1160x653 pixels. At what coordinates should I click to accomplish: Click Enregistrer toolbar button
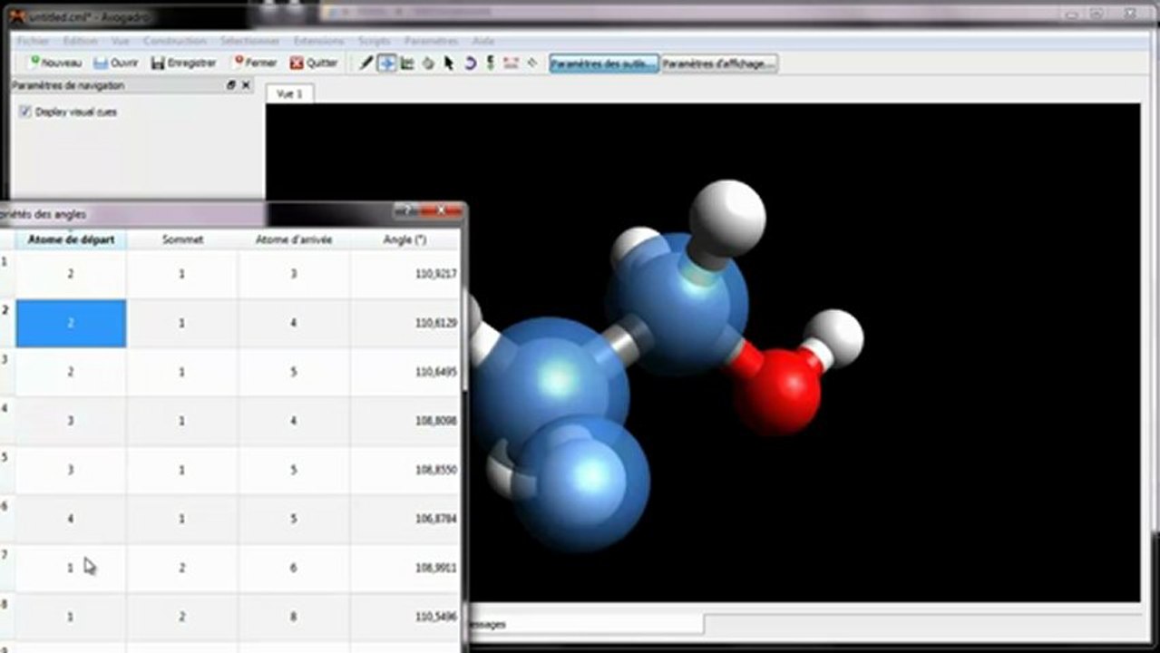(184, 63)
